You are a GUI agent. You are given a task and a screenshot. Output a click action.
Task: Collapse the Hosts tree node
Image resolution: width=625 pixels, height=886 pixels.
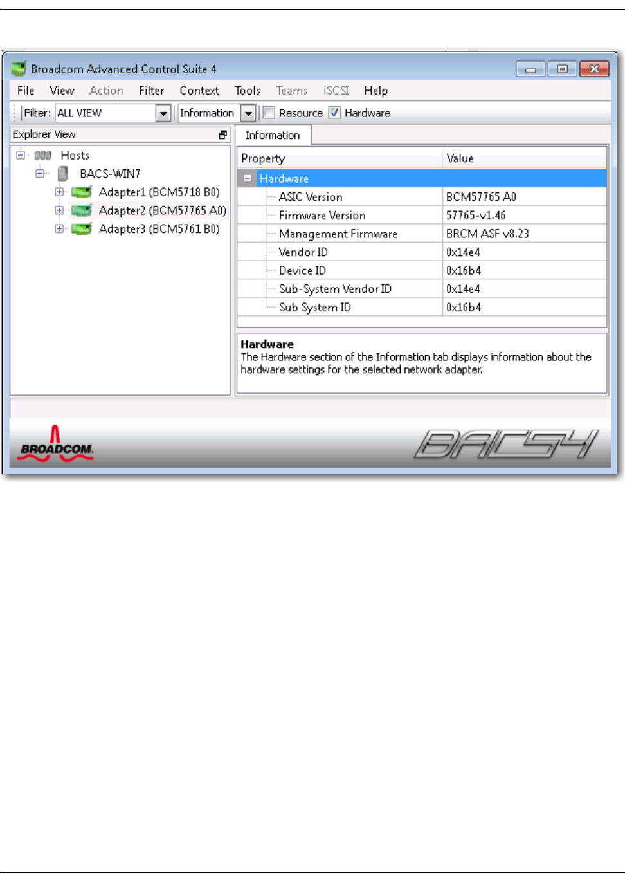coord(21,155)
